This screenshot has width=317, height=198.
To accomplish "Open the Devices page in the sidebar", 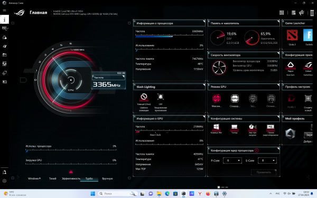I will 5,29.
